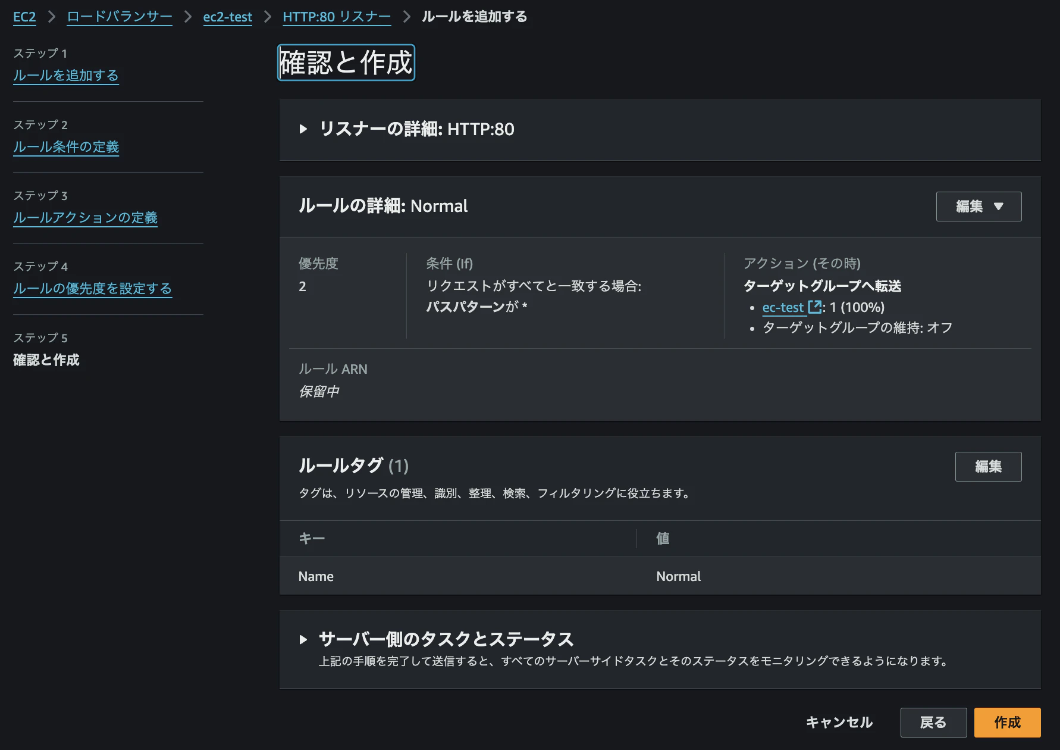Click ルールを追加する breadcrumb current page

(x=475, y=17)
